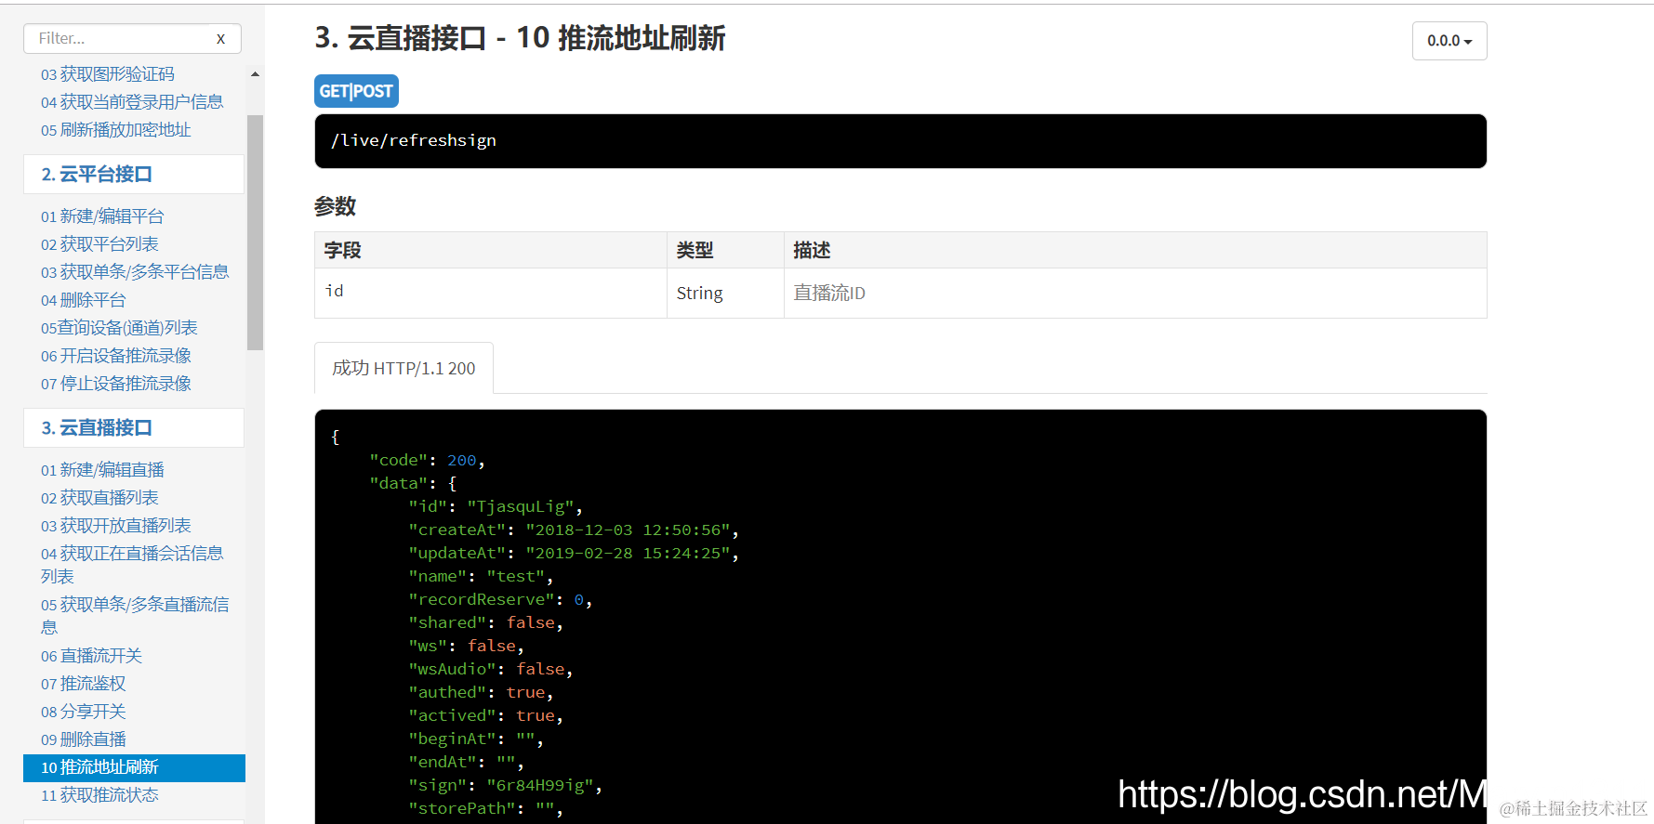Click the Filter input field
This screenshot has height=824, width=1654.
tap(132, 39)
